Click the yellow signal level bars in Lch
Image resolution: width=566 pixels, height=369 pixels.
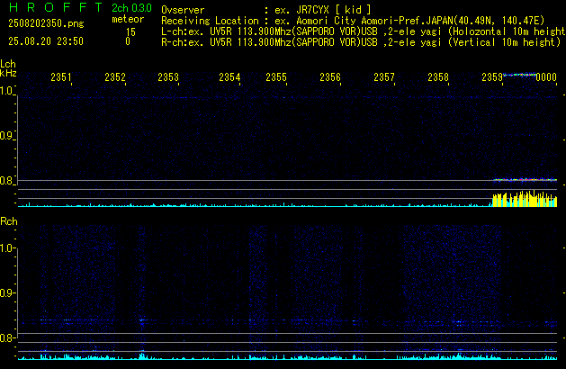pos(525,199)
